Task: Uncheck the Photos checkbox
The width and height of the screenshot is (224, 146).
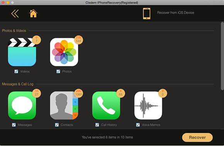Action: tap(58, 71)
